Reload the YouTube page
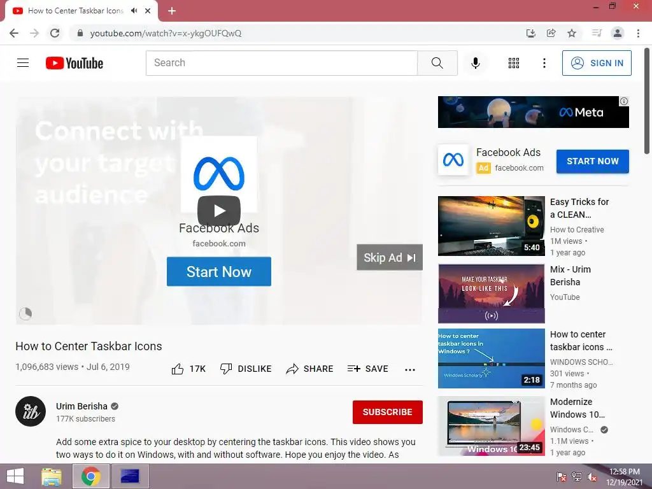 pos(55,33)
